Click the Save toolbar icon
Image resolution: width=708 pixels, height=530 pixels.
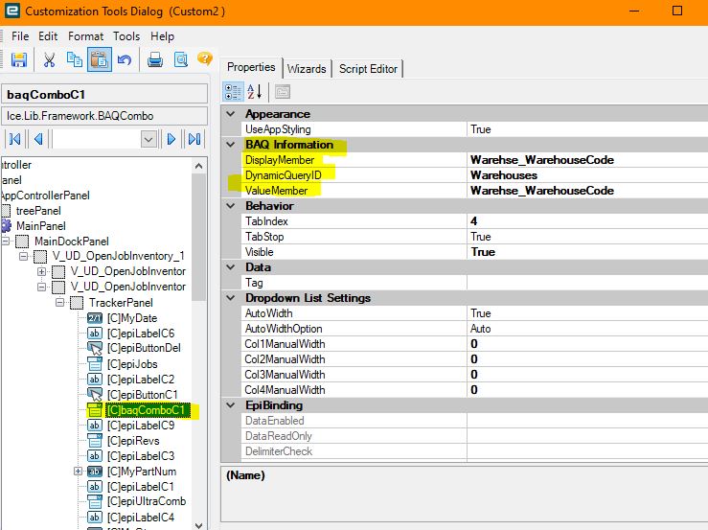[x=19, y=59]
